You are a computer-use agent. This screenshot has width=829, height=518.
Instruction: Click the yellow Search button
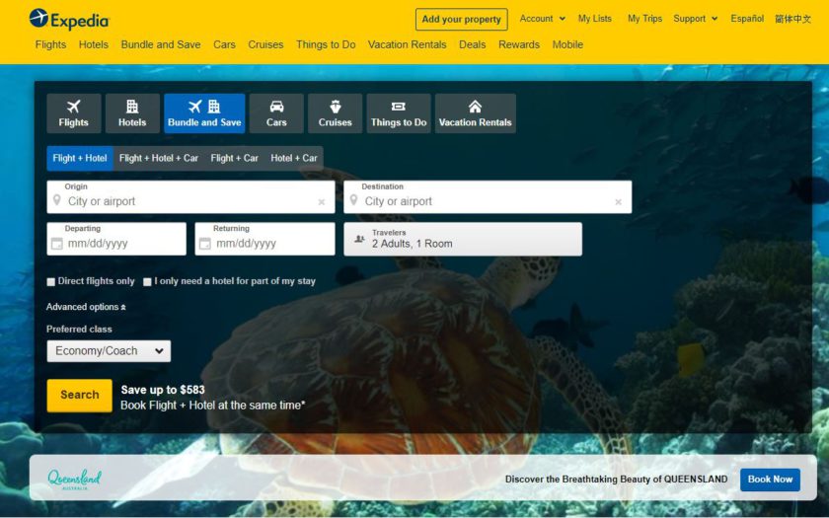tap(79, 395)
